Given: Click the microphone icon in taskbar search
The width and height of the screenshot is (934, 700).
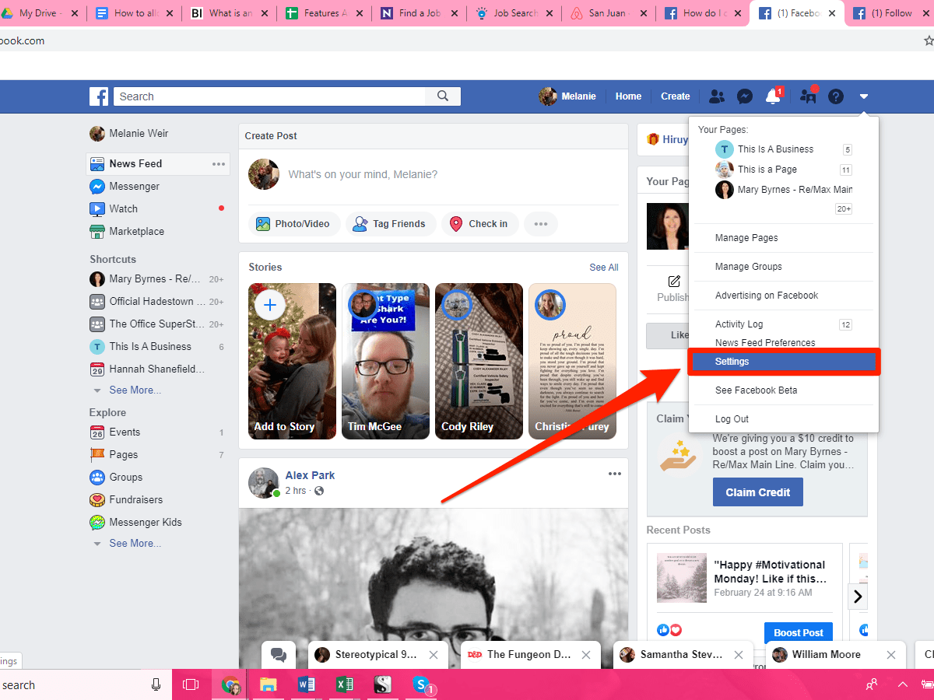Looking at the screenshot, I should (x=156, y=684).
